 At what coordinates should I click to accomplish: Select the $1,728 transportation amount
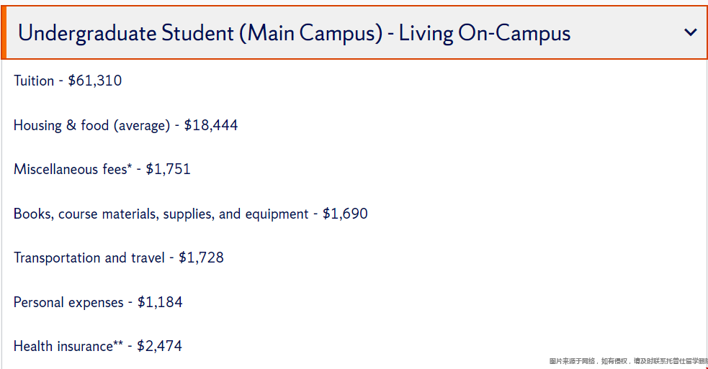click(202, 258)
